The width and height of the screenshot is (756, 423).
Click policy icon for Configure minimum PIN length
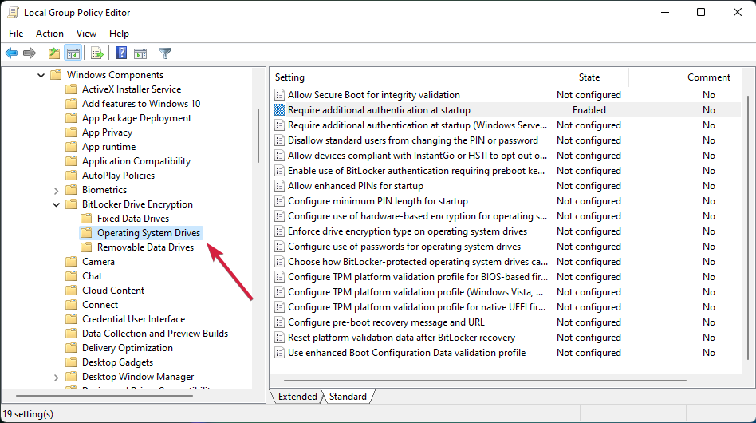click(279, 201)
